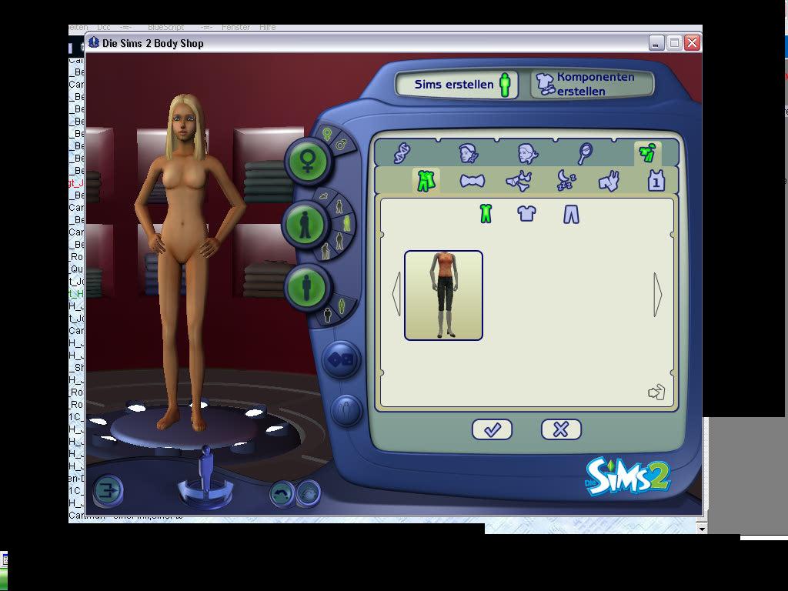Open Dcc menu in background window

coord(104,27)
